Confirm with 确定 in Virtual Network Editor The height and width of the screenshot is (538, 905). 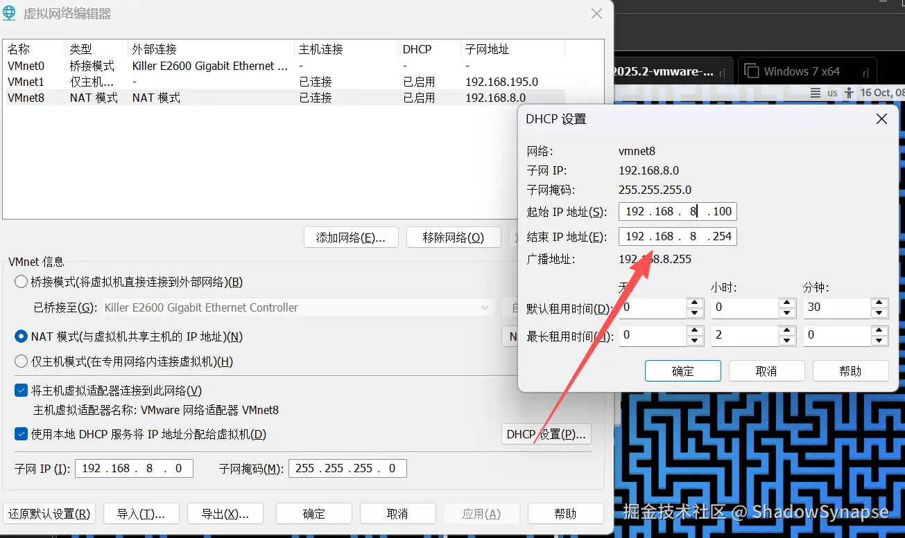pos(314,514)
